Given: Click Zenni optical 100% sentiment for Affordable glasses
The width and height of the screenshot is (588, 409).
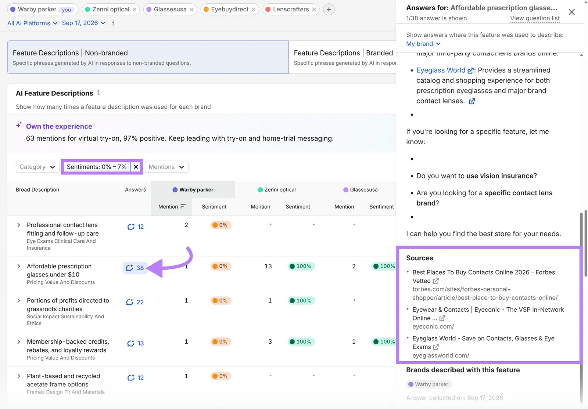Looking at the screenshot, I should tap(301, 266).
